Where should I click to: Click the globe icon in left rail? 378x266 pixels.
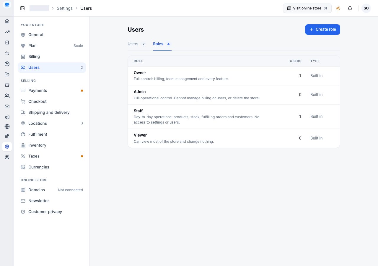7,126
